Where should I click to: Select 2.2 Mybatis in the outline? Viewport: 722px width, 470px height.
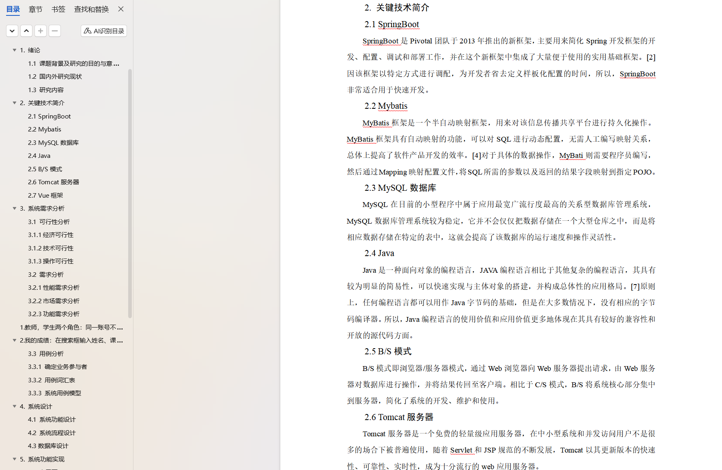click(x=45, y=129)
